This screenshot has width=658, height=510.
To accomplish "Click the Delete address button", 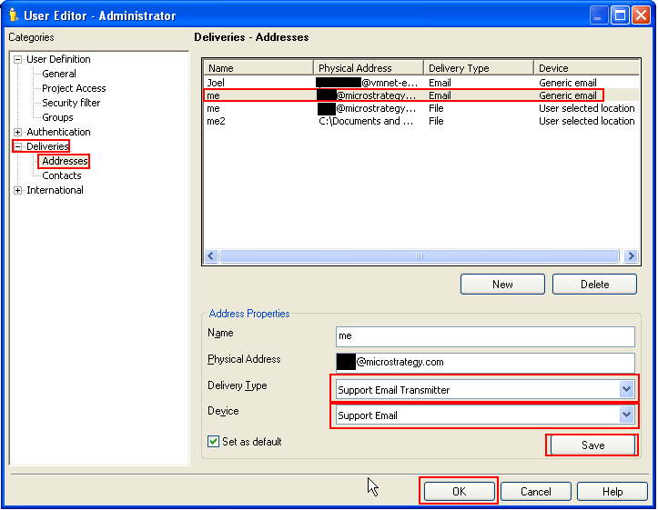I will point(594,285).
